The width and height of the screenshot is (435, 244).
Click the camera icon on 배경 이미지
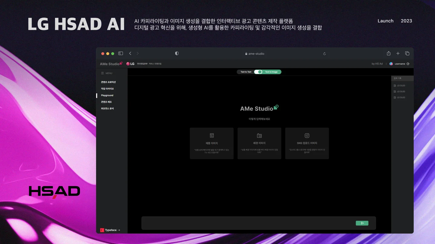[259, 136]
